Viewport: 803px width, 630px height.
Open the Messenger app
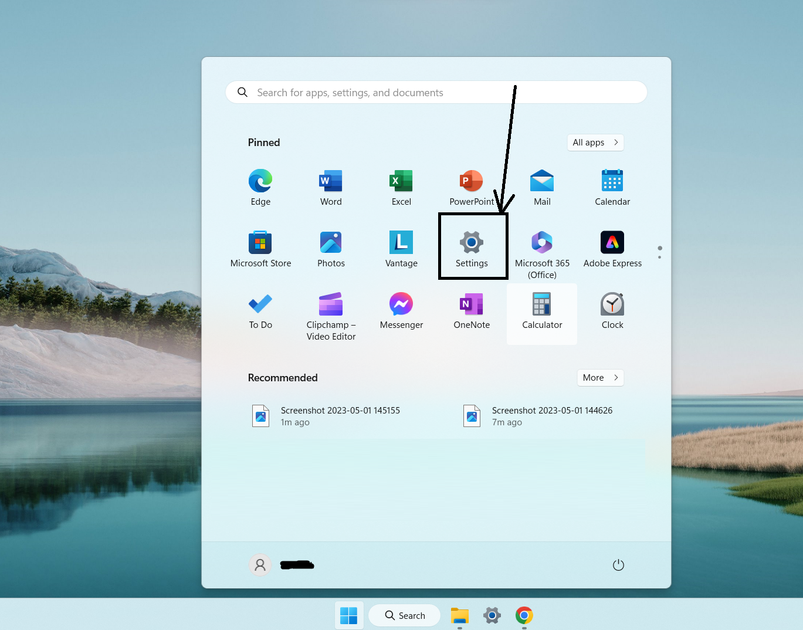(401, 311)
